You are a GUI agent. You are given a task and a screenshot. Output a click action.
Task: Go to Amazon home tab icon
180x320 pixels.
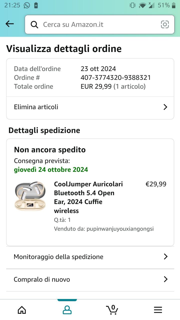click(x=22, y=310)
